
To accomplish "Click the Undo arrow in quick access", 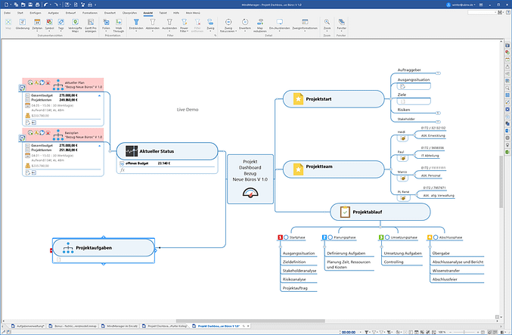I will (x=45, y=5).
